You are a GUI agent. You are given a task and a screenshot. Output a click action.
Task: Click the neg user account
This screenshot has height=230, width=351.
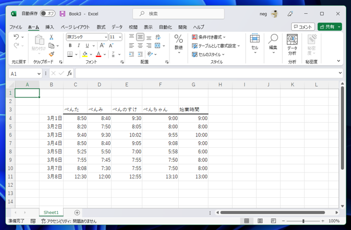pyautogui.click(x=263, y=14)
